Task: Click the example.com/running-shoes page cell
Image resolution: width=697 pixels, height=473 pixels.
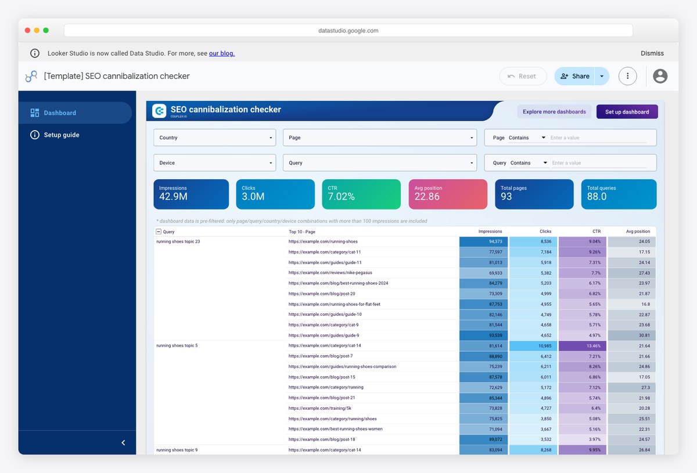Action: (323, 241)
